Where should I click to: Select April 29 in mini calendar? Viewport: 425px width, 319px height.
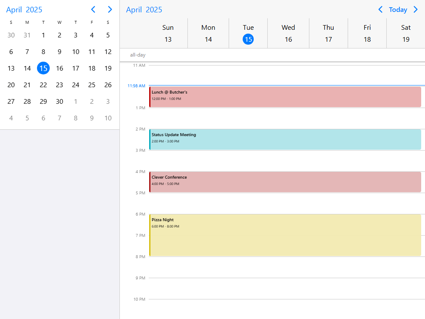coord(43,101)
